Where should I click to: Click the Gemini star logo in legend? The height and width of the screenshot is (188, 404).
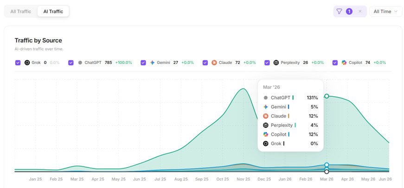152,63
